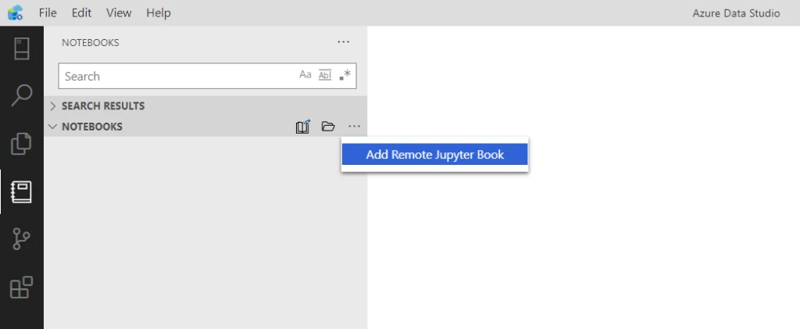Click the Edit menu
Viewport: 800px width, 329px height.
[81, 13]
